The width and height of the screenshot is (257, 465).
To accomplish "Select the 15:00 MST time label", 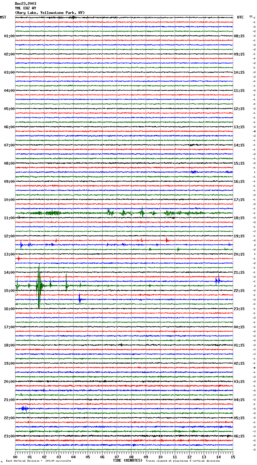I will (9, 291).
